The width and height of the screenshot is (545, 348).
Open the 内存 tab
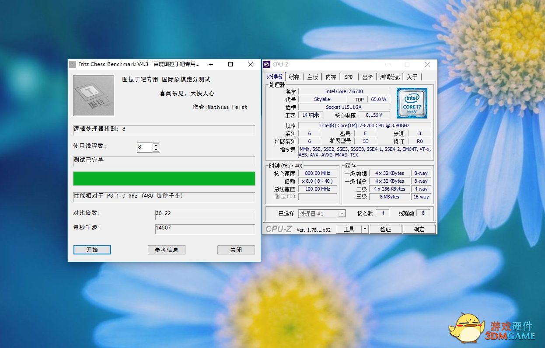pyautogui.click(x=331, y=77)
